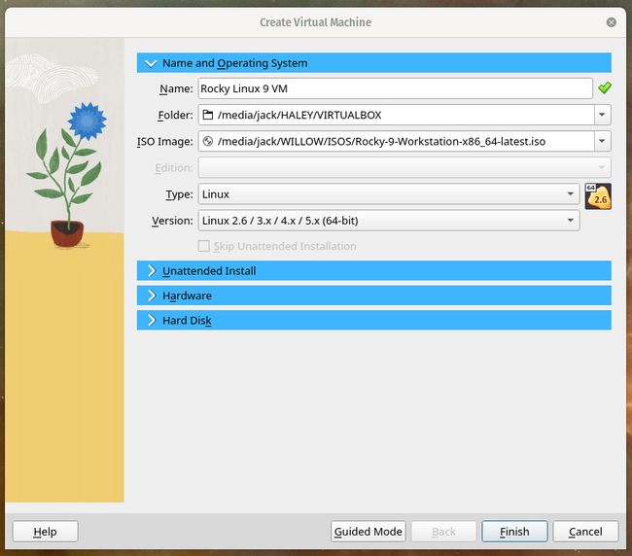Collapse Name and Operating System section

click(x=374, y=63)
